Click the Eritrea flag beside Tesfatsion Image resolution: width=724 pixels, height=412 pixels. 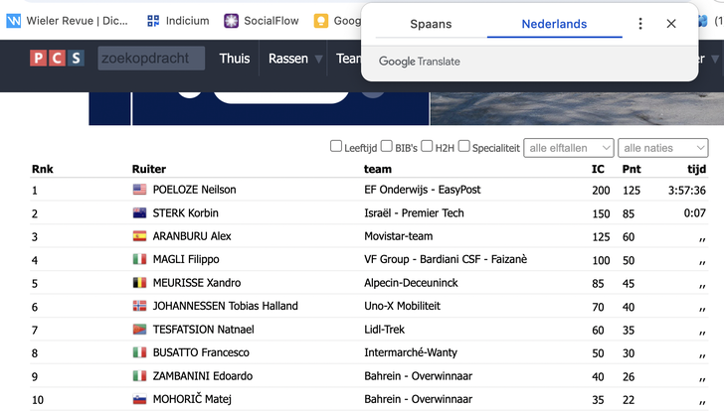(x=139, y=330)
